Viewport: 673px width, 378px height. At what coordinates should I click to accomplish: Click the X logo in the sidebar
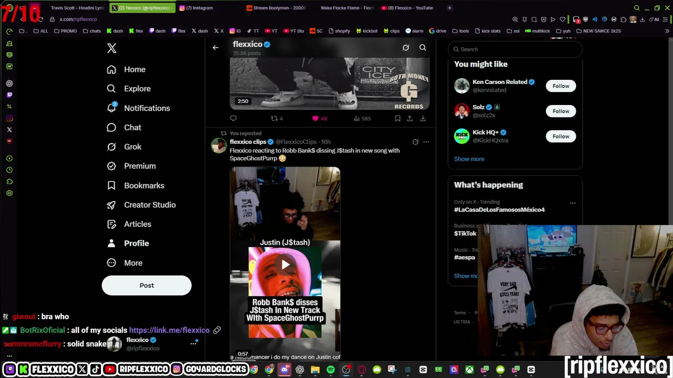(x=111, y=48)
